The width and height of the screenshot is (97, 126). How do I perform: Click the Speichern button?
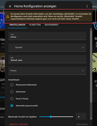tap(82, 124)
